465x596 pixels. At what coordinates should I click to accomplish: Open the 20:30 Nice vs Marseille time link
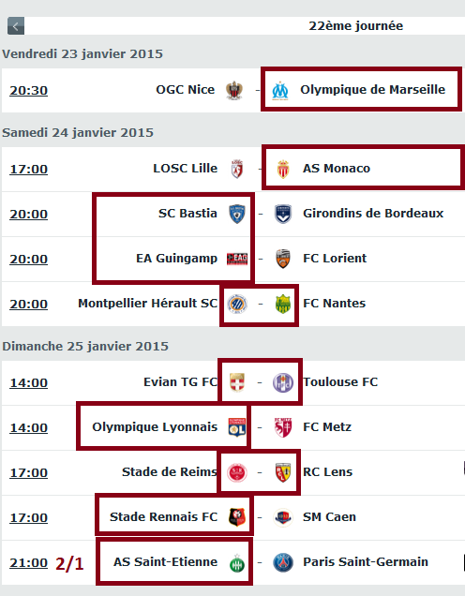pos(28,91)
